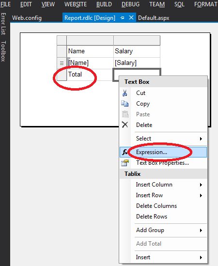218x266 pixels.
Task: Select the header row handle
Action: (62, 51)
